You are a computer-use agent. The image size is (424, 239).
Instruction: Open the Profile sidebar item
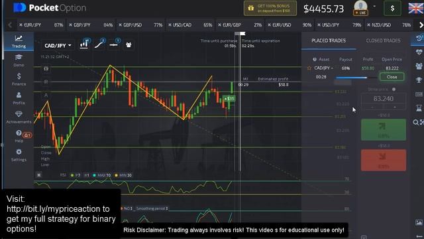click(x=19, y=98)
